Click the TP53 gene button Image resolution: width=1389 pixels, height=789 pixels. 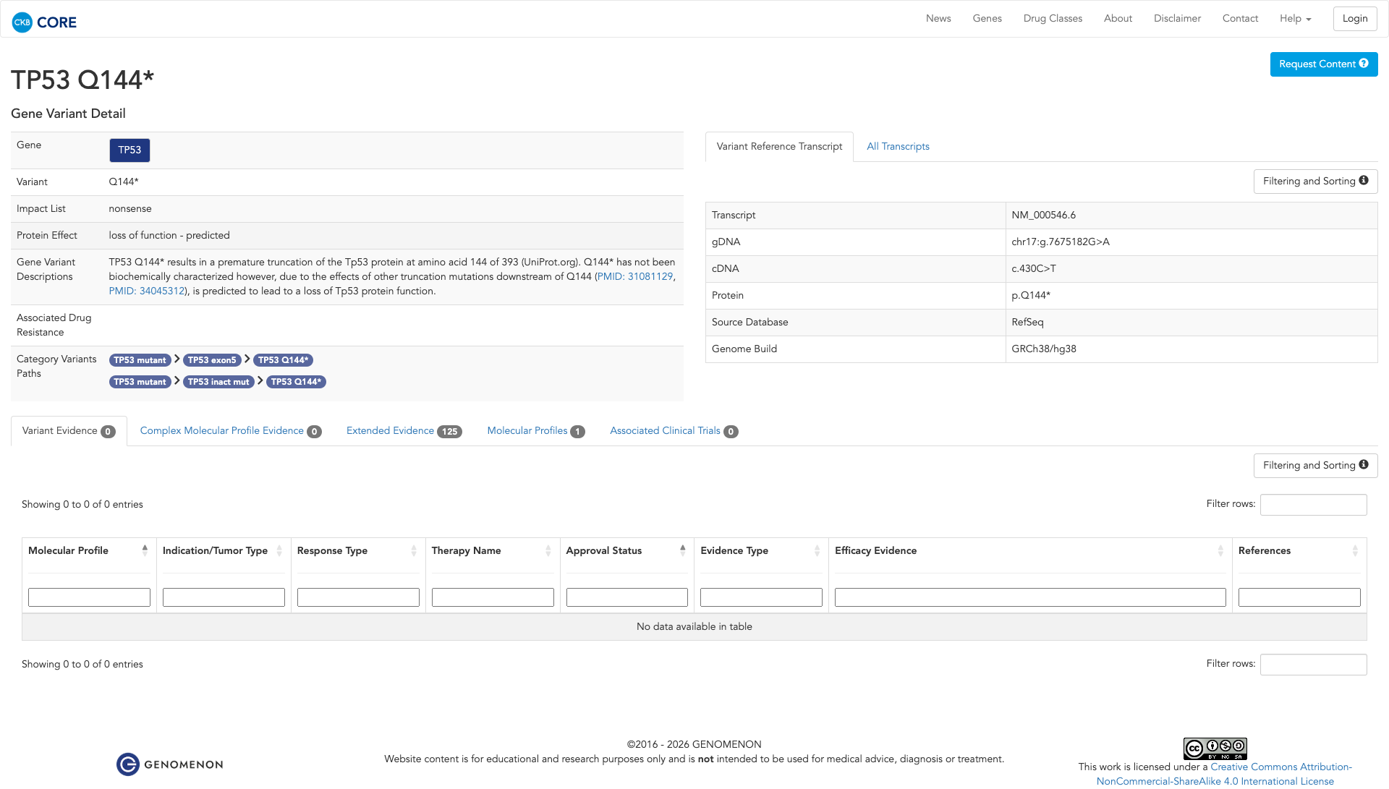click(129, 150)
